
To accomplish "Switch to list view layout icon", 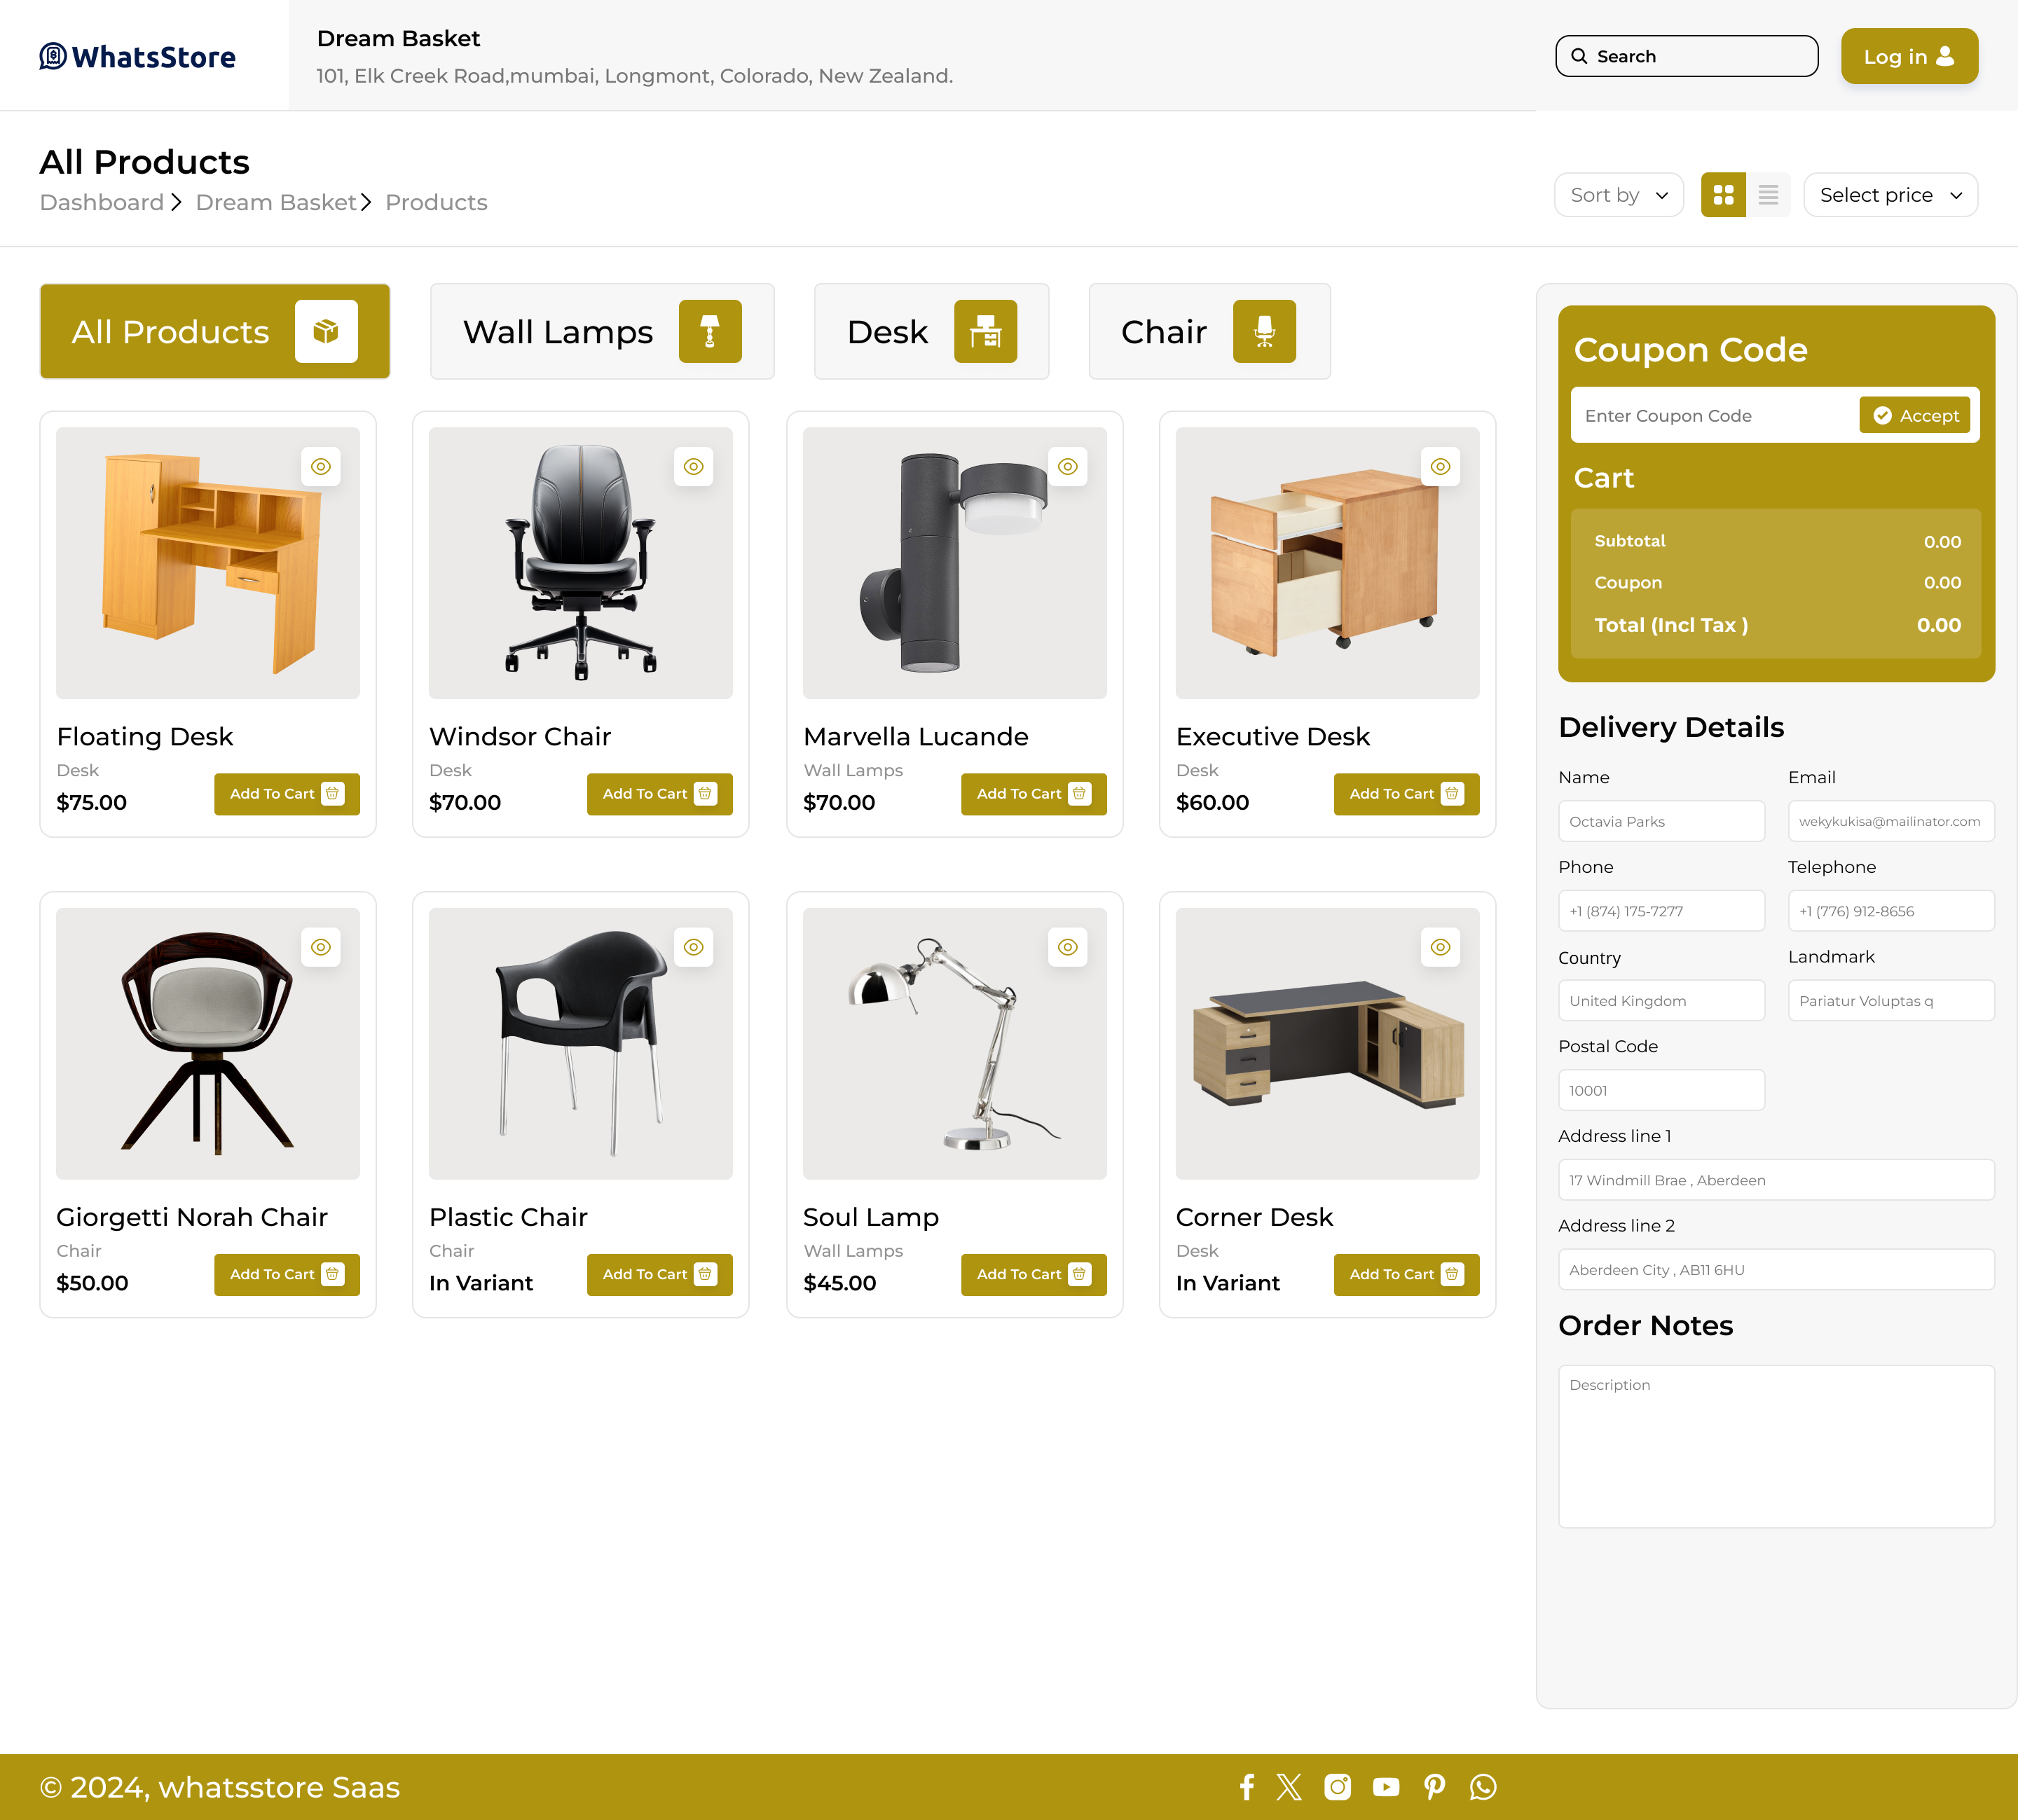I will pyautogui.click(x=1768, y=195).
